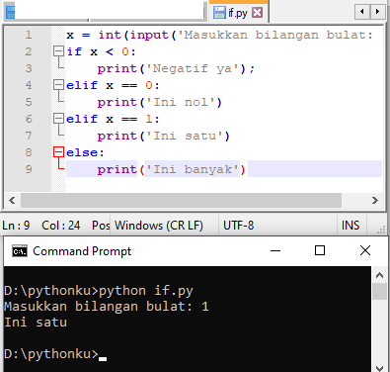Close the if.py tab
This screenshot has height=372, width=390.
coord(258,13)
